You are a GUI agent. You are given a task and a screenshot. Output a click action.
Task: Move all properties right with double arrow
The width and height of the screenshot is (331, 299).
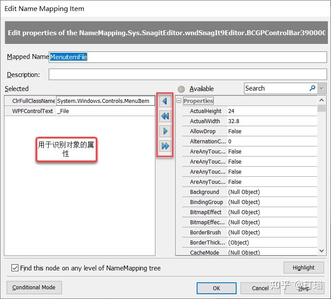click(x=165, y=146)
